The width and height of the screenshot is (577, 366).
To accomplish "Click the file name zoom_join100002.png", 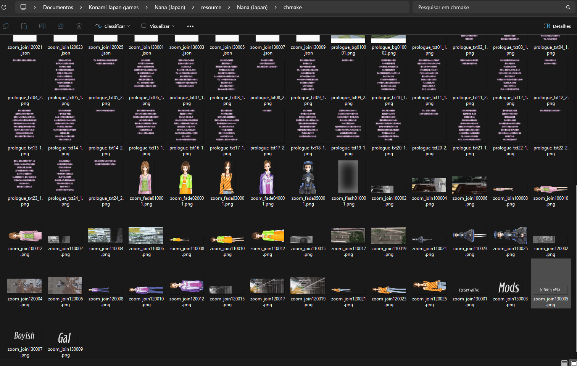I will 389,201.
